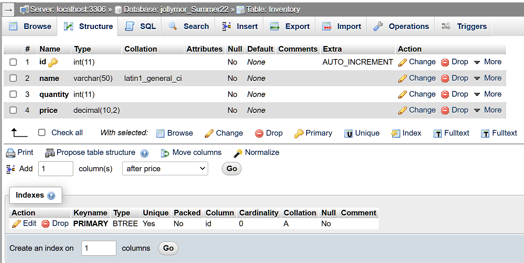The width and height of the screenshot is (524, 263).
Task: Click the Normalize wand icon
Action: (x=238, y=153)
